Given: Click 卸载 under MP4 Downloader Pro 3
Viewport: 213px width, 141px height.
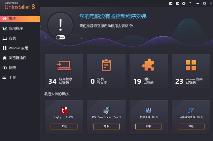Looking at the screenshot, I should point(106,126).
